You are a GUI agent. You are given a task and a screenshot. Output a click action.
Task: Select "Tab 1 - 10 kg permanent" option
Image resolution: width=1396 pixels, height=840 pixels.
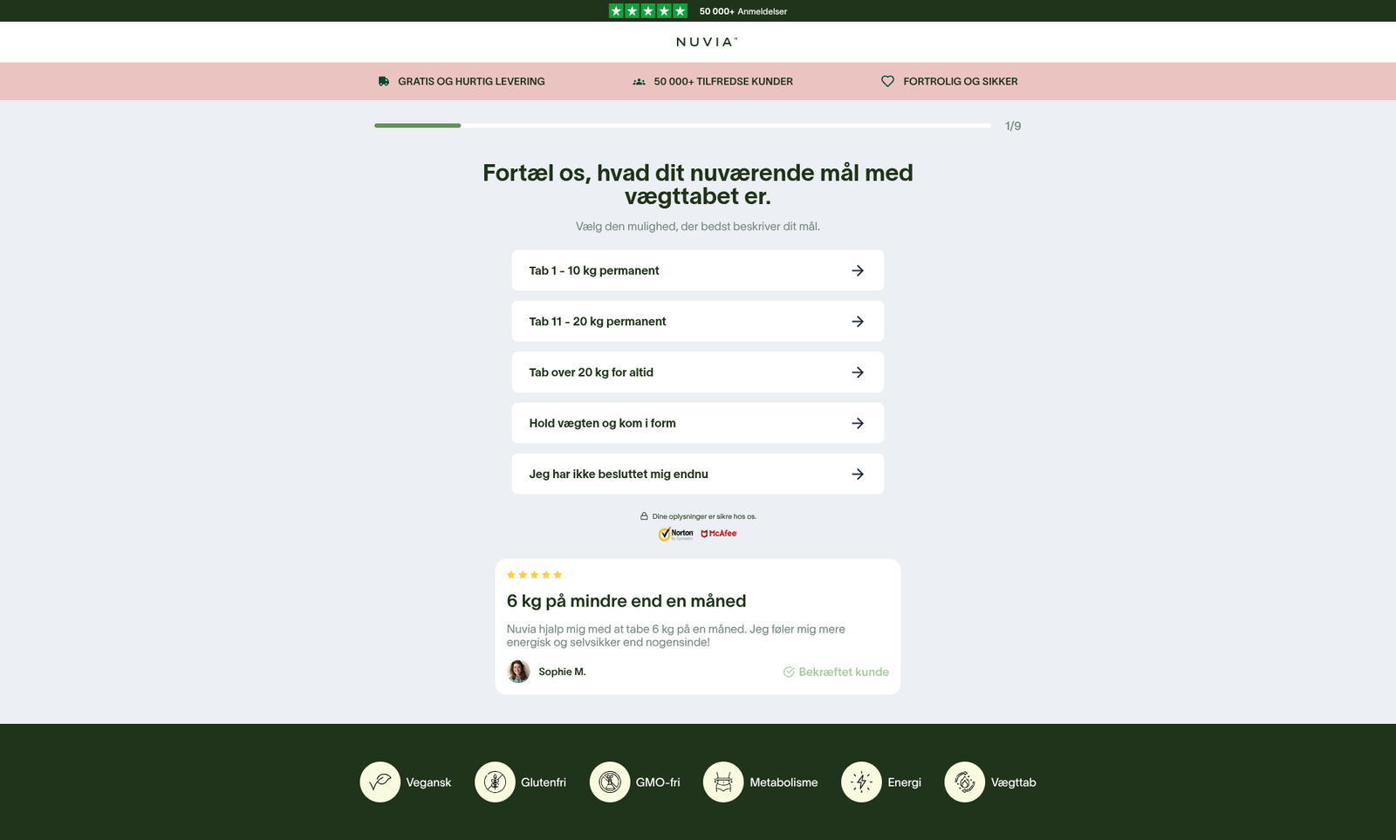[697, 270]
